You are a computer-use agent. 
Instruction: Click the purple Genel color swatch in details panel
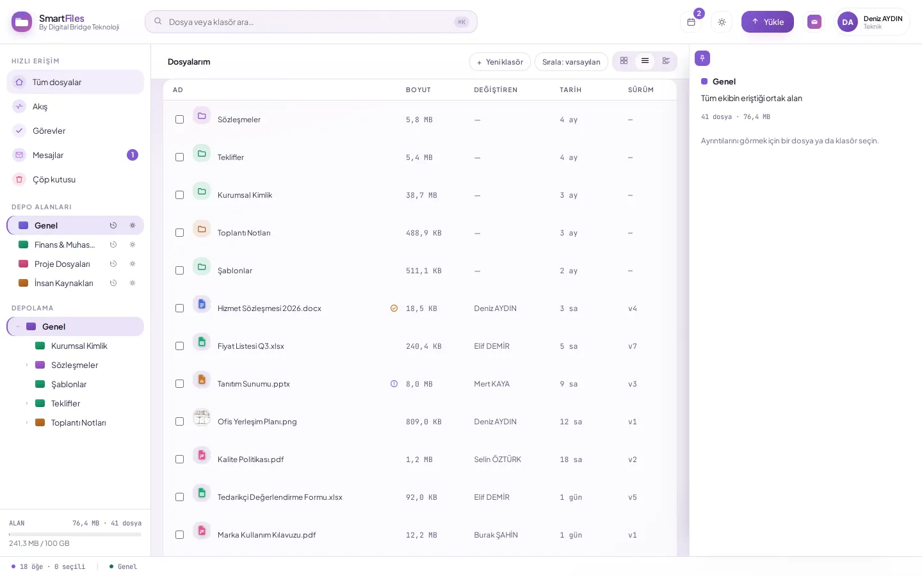click(704, 81)
